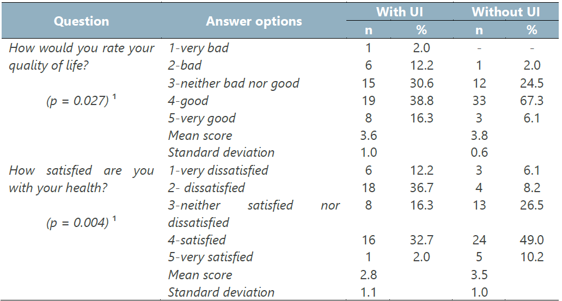Click the quality of life question text
The width and height of the screenshot is (562, 301).
[82, 57]
